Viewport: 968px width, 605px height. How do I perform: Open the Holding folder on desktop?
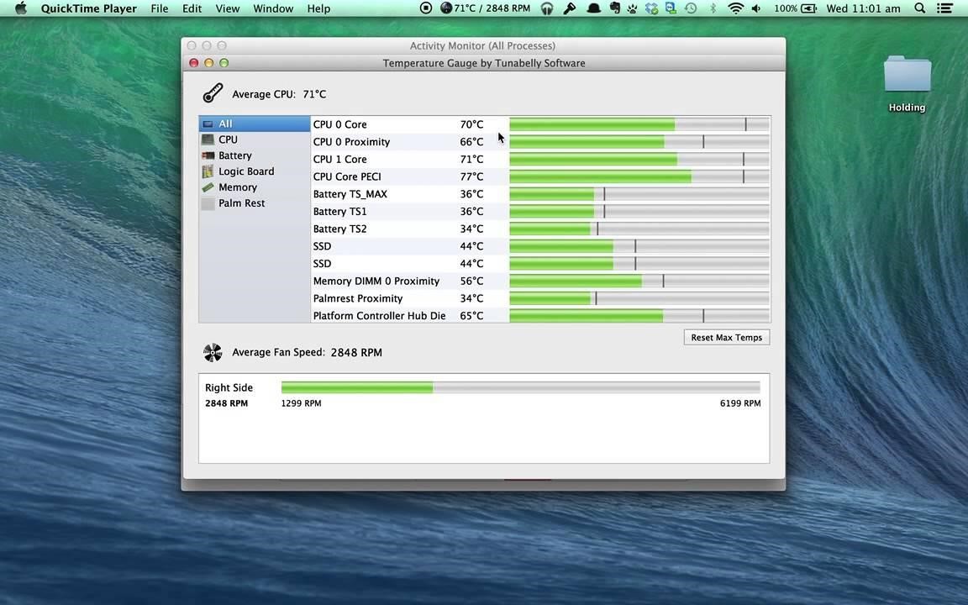coord(907,74)
